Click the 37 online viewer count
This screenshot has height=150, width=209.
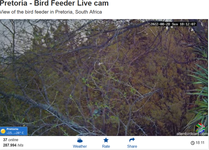pyautogui.click(x=11, y=140)
